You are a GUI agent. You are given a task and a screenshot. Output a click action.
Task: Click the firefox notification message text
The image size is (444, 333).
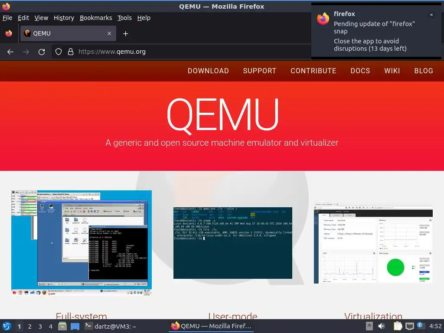pyautogui.click(x=374, y=36)
